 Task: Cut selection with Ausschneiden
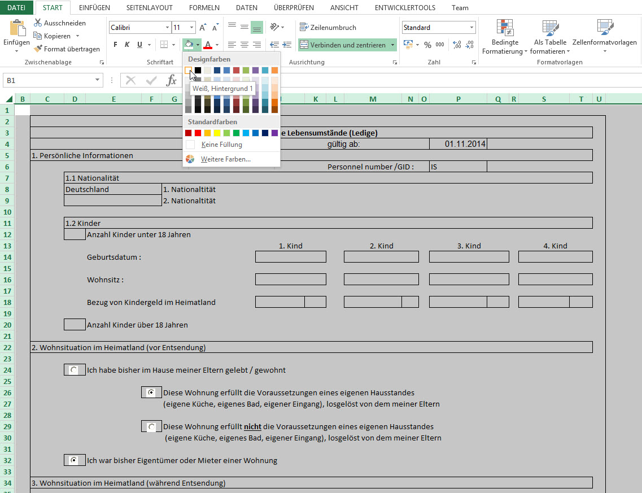coord(60,23)
